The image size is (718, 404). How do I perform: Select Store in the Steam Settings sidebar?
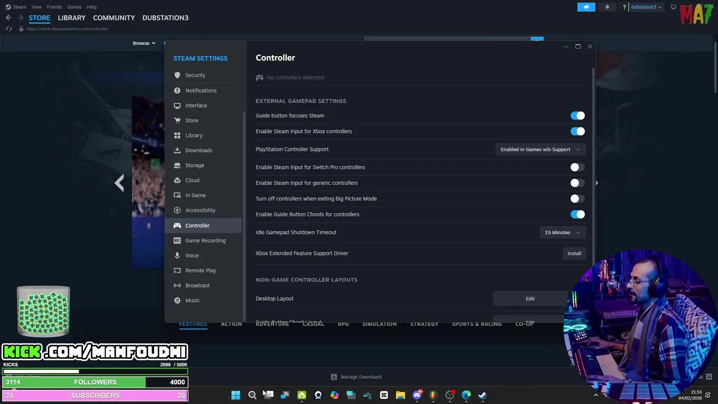[x=204, y=121]
